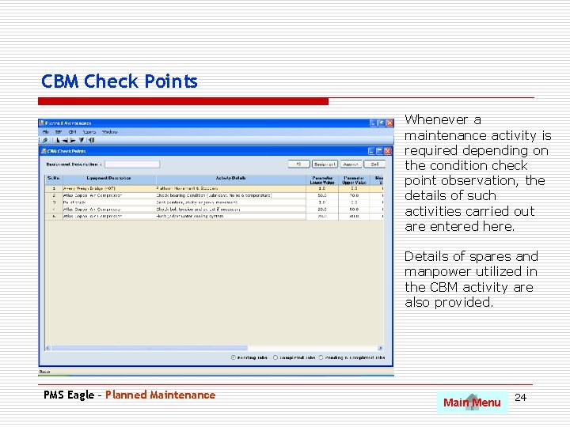This screenshot has width=570, height=427.
Task: Click the Approve button
Action: (351, 164)
